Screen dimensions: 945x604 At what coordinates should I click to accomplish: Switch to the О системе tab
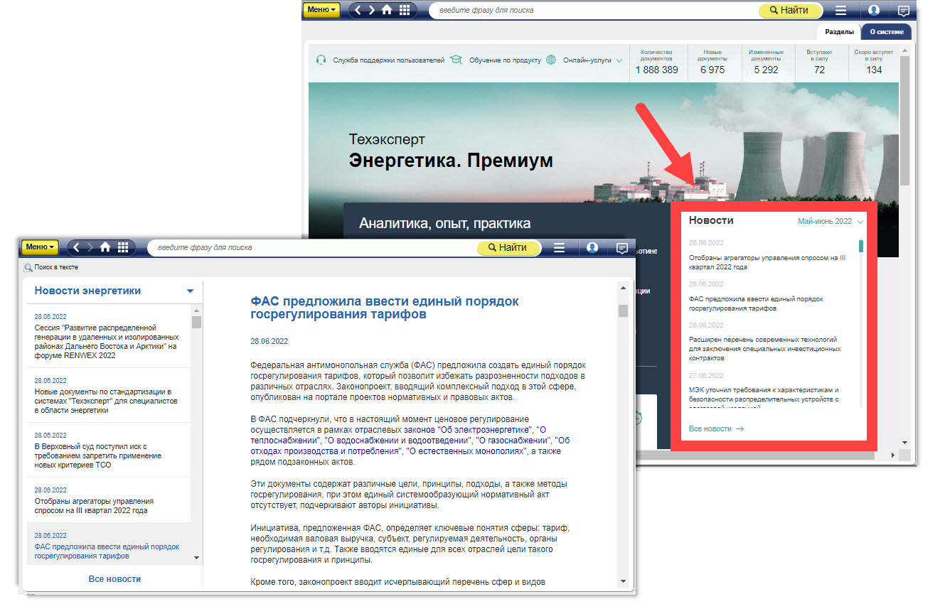(886, 32)
